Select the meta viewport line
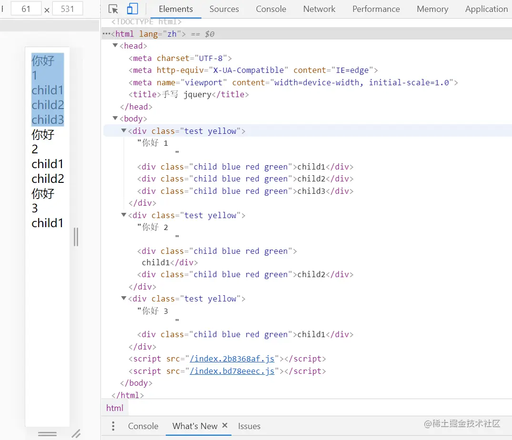The width and height of the screenshot is (512, 440). click(293, 82)
